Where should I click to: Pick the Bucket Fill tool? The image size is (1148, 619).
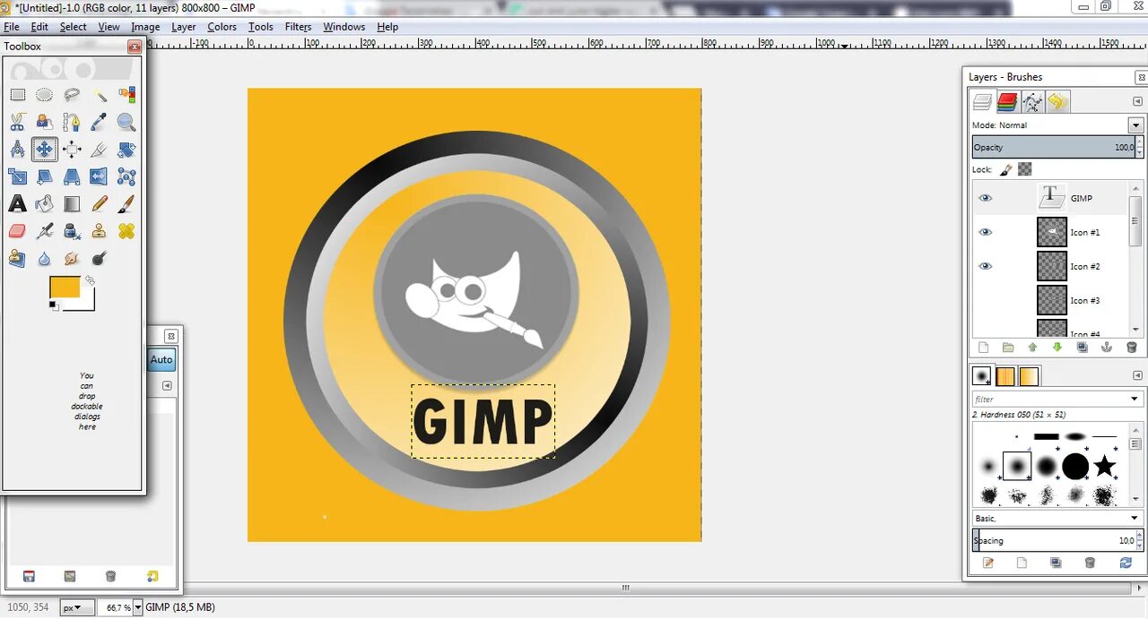click(44, 204)
